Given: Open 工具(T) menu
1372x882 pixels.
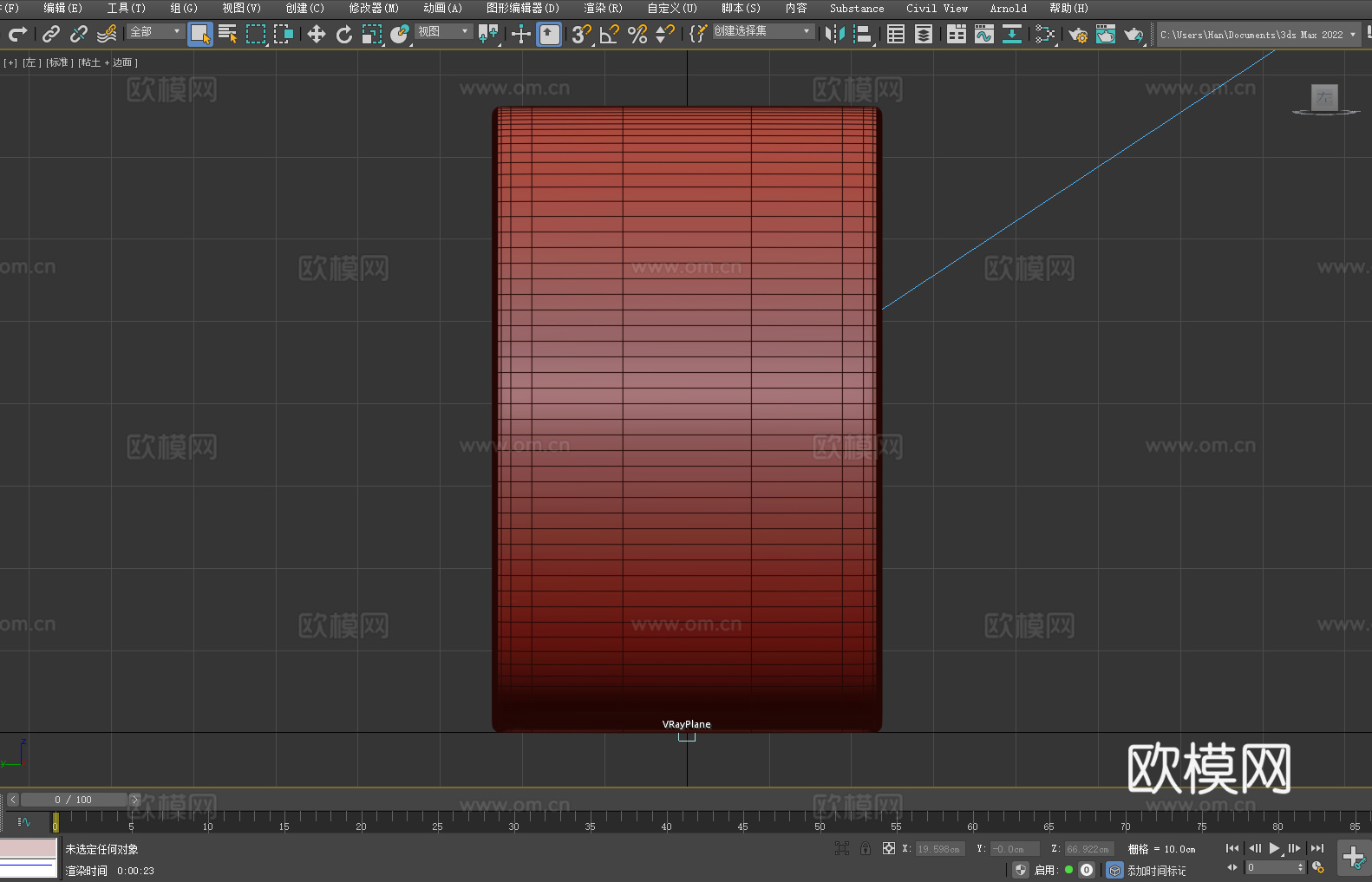Looking at the screenshot, I should click(127, 8).
